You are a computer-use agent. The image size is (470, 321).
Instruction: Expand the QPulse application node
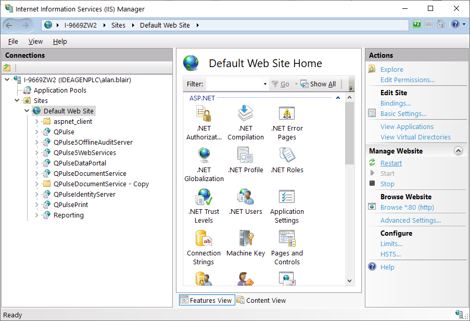[x=36, y=132]
